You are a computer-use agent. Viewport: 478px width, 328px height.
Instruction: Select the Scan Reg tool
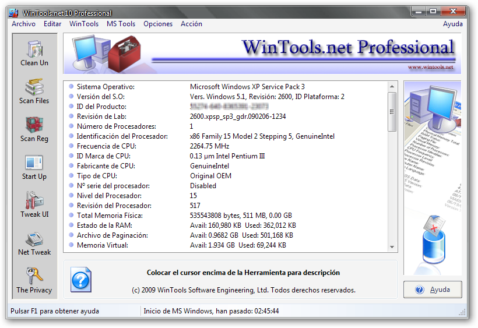point(34,129)
